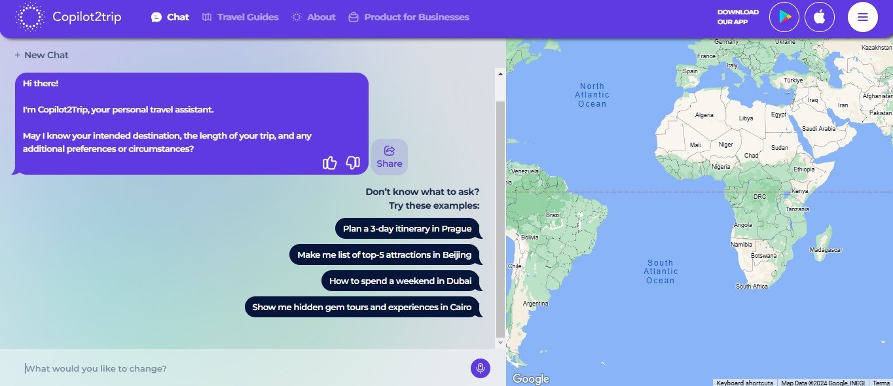Open Google Play store download icon
This screenshot has height=386, width=893.
784,17
